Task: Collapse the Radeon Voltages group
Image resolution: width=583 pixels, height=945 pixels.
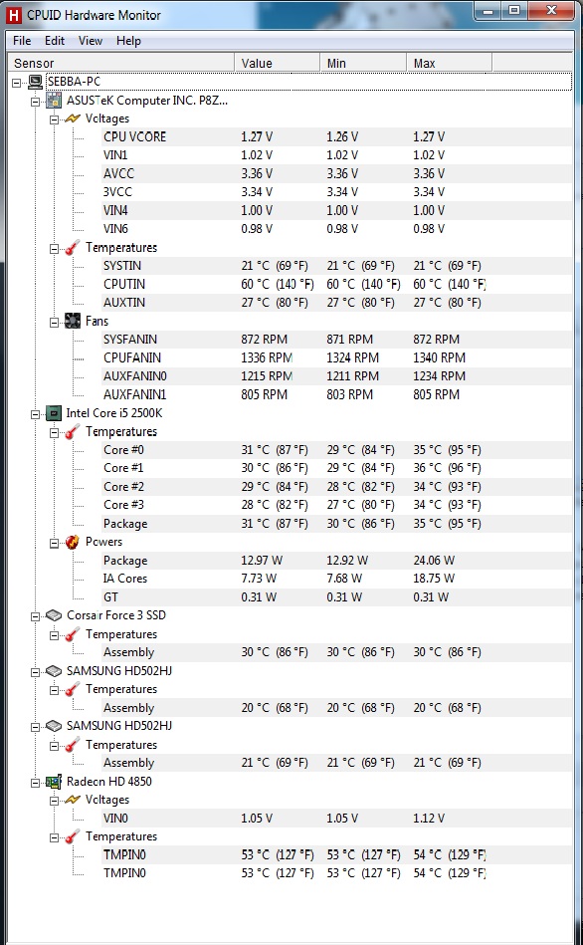Action: pos(54,801)
